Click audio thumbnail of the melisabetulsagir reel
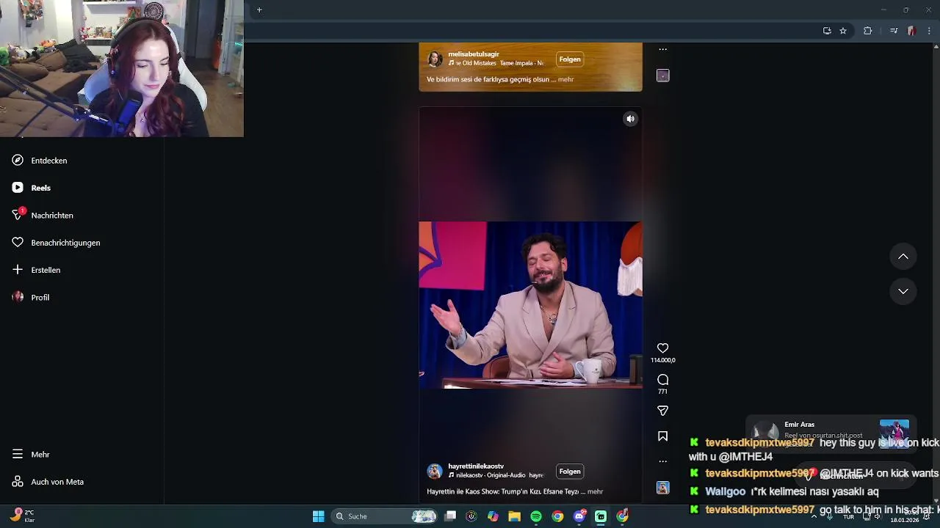Image resolution: width=940 pixels, height=528 pixels. coord(662,76)
